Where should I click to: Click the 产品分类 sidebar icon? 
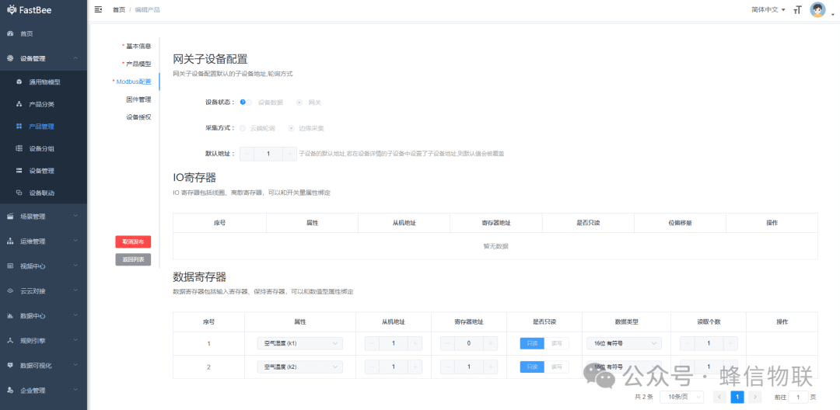coord(19,104)
